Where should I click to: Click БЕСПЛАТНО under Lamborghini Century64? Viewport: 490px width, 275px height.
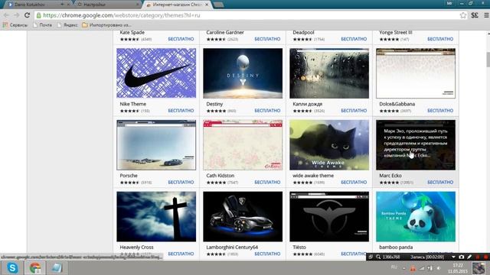tap(267, 254)
